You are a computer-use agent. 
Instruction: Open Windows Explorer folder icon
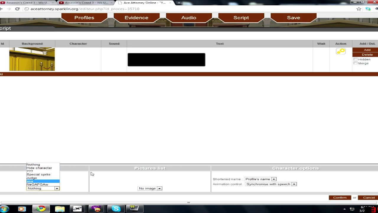60,209
